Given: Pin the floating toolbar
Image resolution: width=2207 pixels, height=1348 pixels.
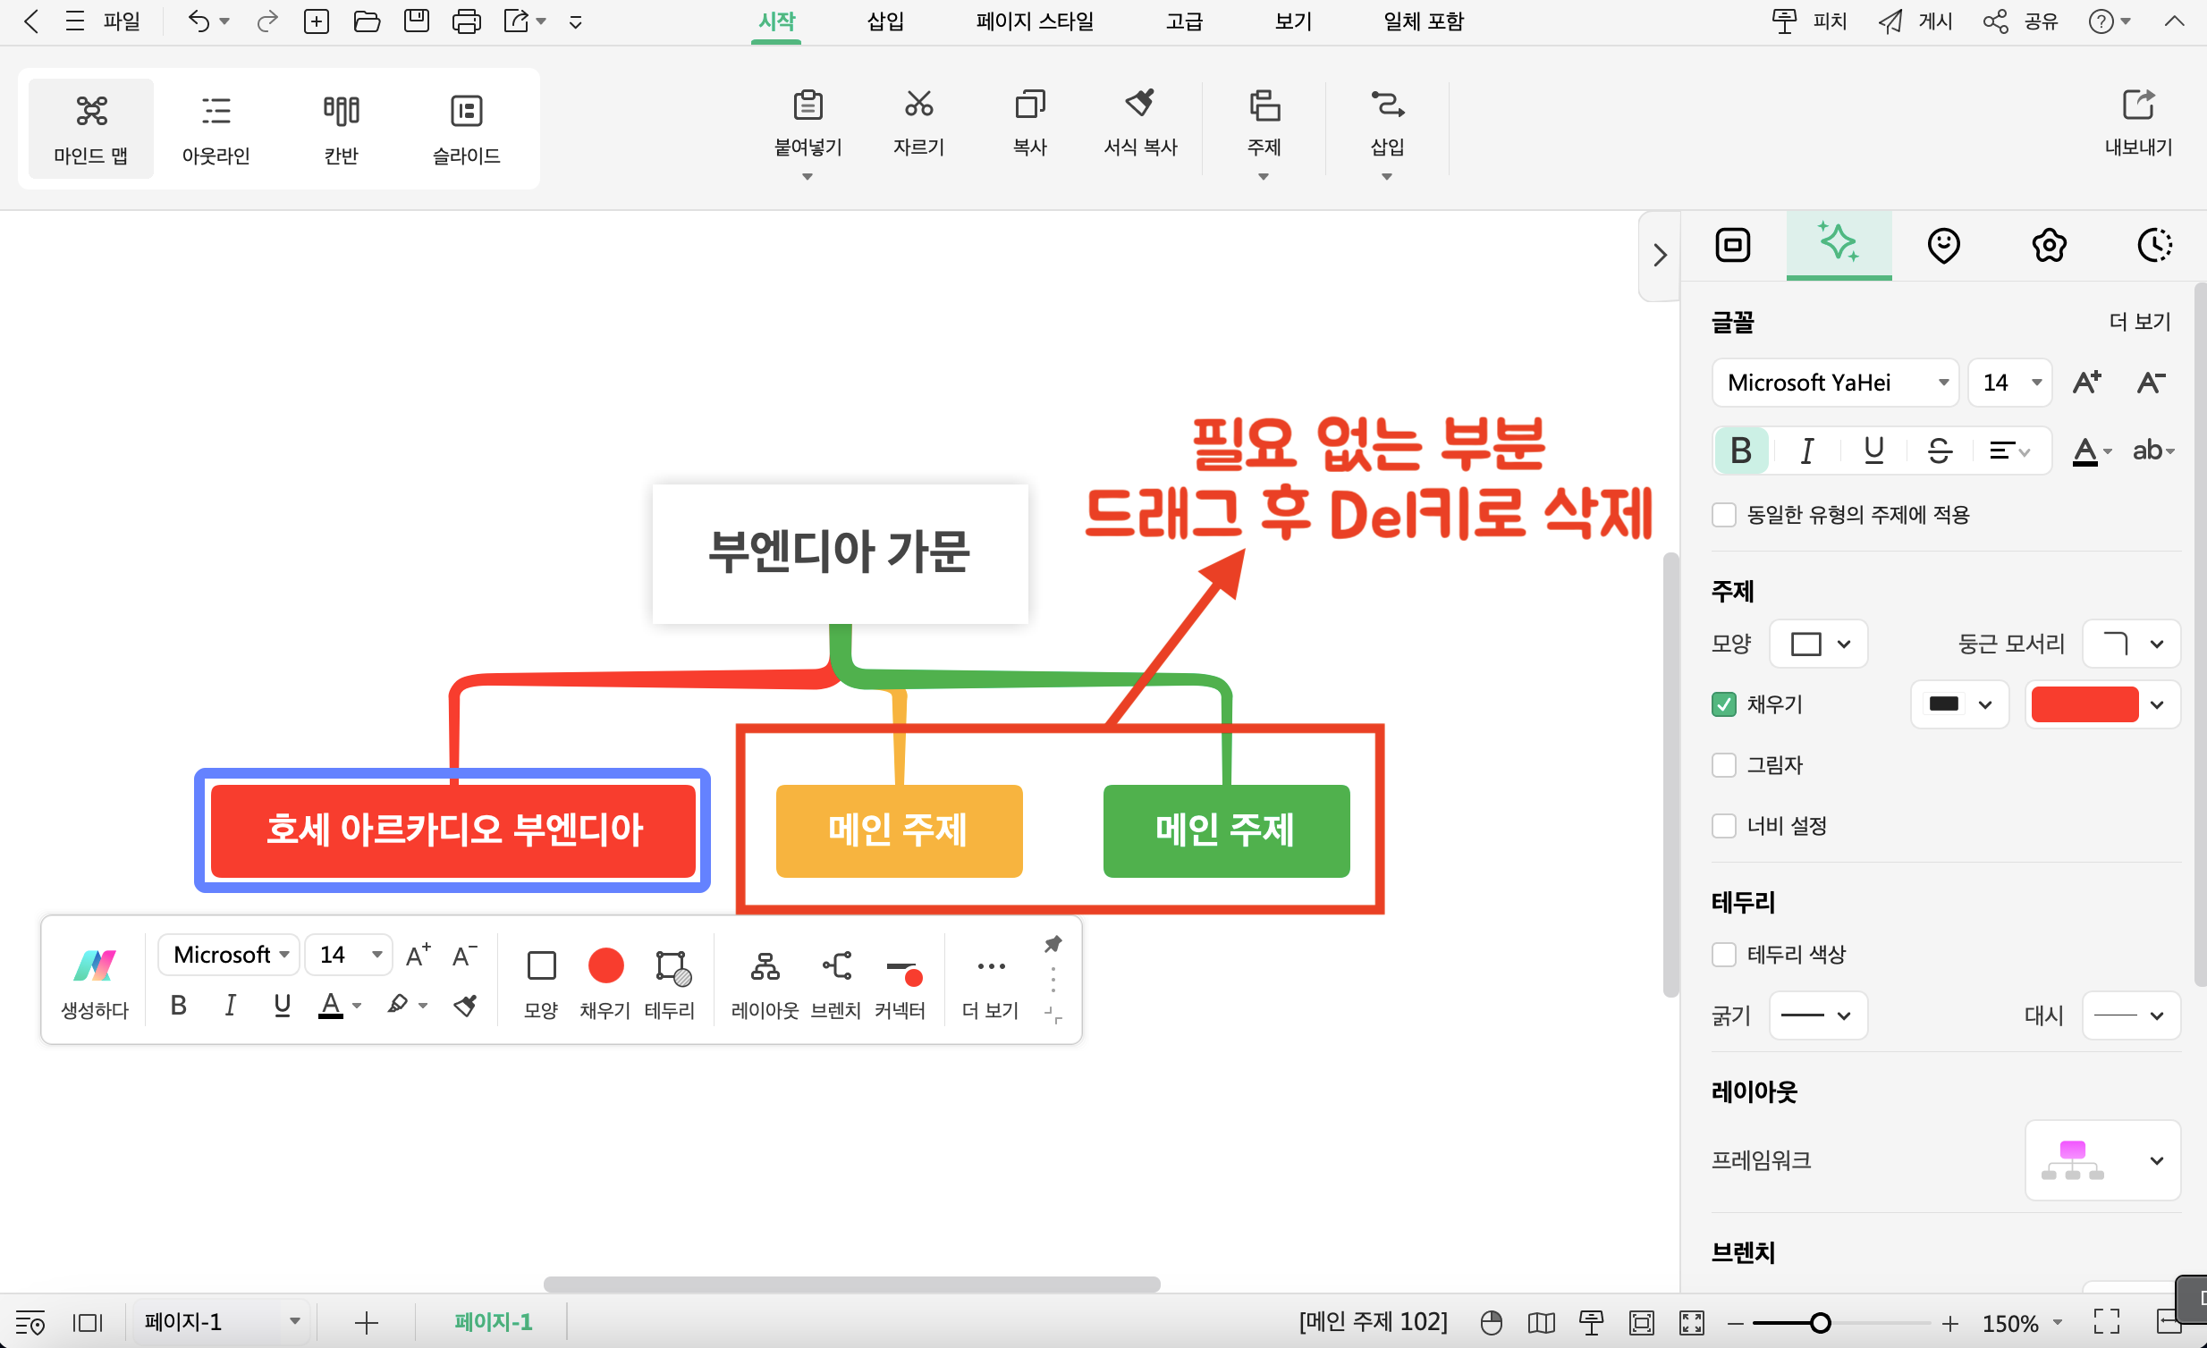Looking at the screenshot, I should click(x=1053, y=944).
